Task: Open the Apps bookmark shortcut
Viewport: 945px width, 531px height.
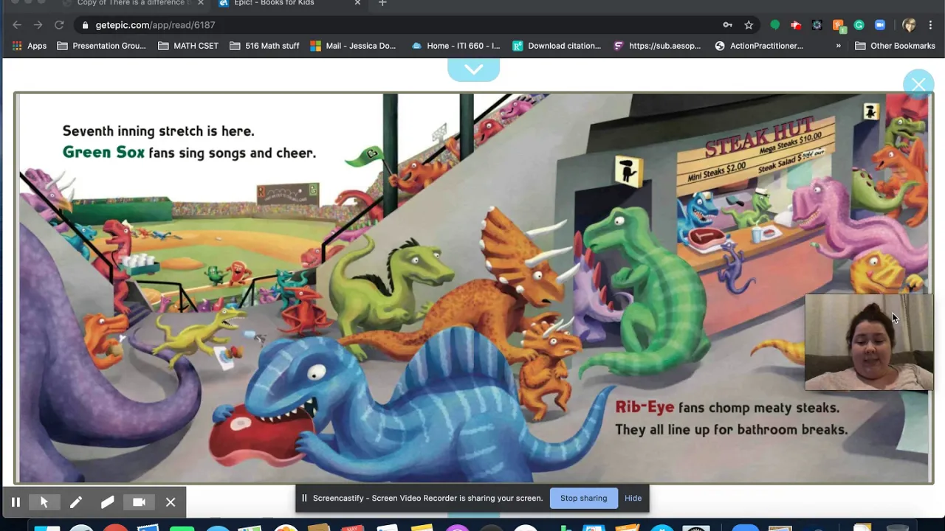Action: (x=30, y=46)
